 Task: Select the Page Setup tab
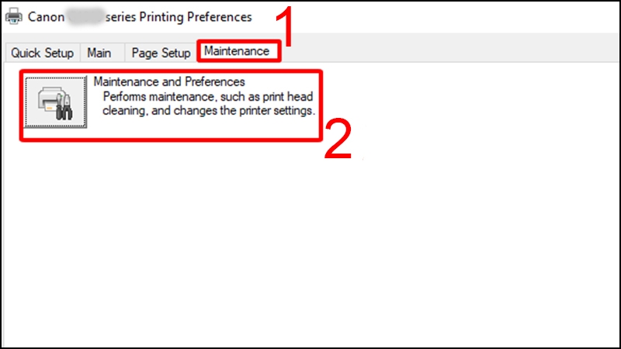coord(161,53)
